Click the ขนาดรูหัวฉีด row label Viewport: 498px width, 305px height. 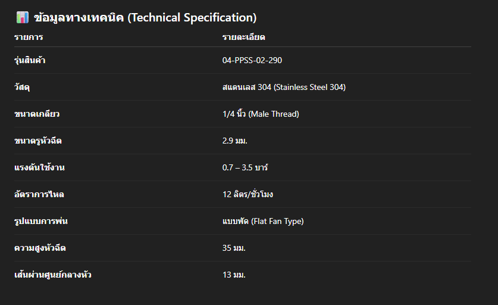(x=38, y=141)
